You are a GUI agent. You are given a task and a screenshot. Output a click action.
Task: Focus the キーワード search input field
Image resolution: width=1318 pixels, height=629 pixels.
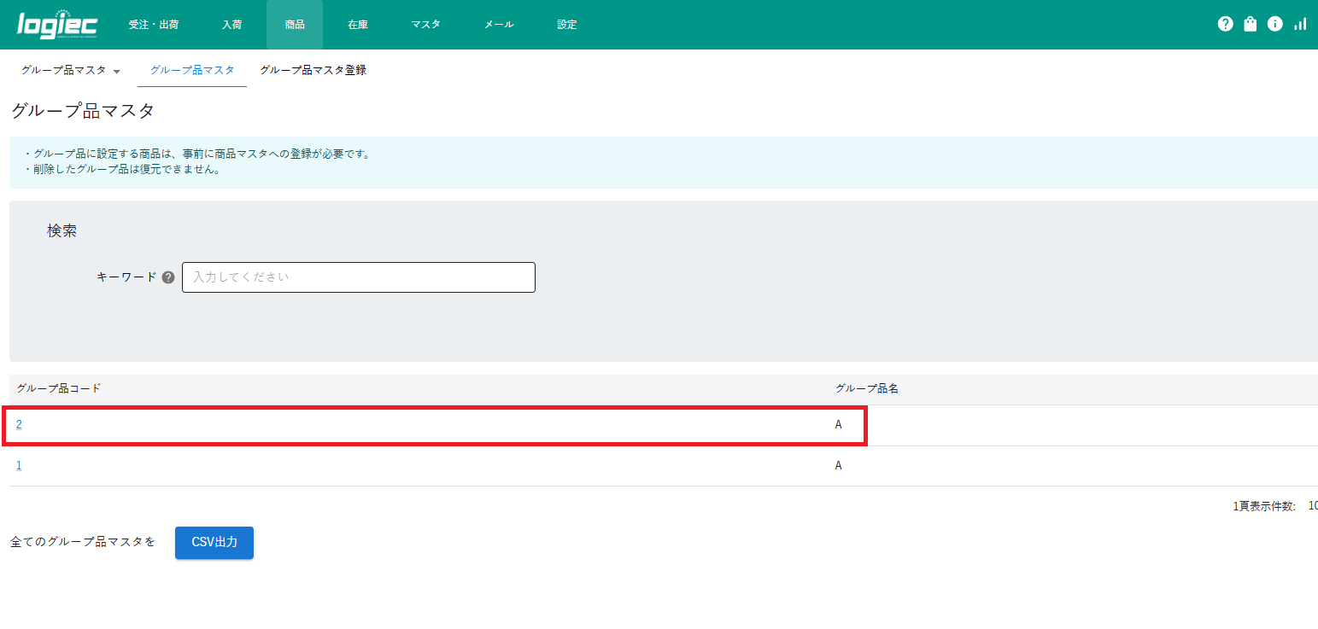[x=359, y=277]
